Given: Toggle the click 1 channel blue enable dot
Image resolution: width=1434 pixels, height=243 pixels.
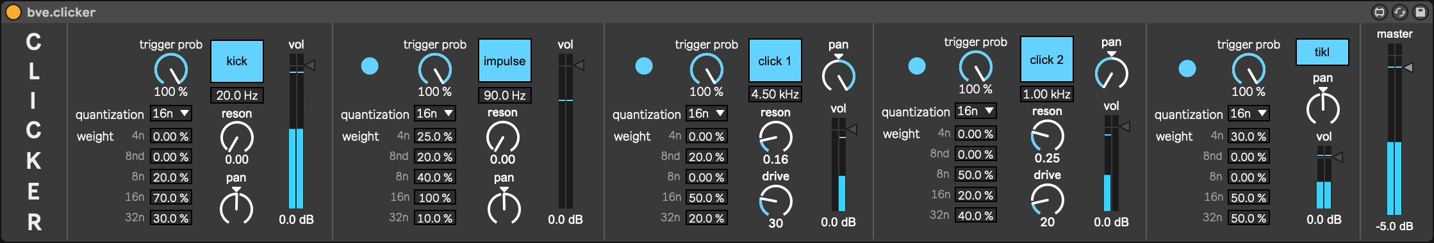Looking at the screenshot, I should pyautogui.click(x=644, y=66).
